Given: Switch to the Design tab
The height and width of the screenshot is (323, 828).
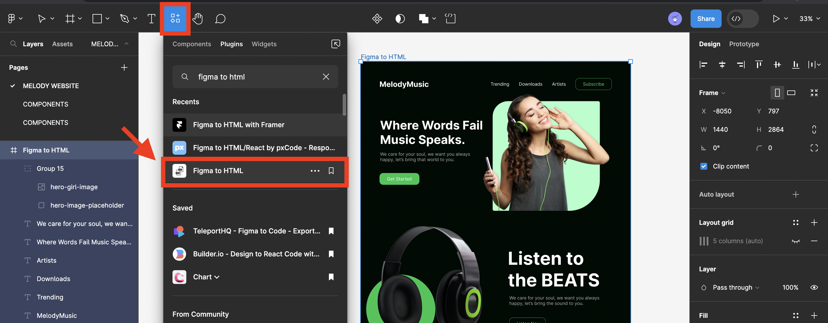Looking at the screenshot, I should pyautogui.click(x=709, y=44).
